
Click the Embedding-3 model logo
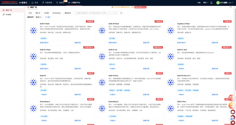tap(102, 108)
